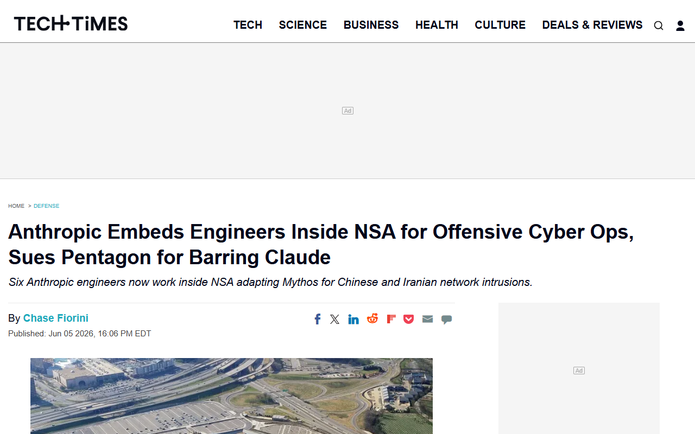The width and height of the screenshot is (695, 434).
Task: Open the CULTURE menu section
Action: 500,25
